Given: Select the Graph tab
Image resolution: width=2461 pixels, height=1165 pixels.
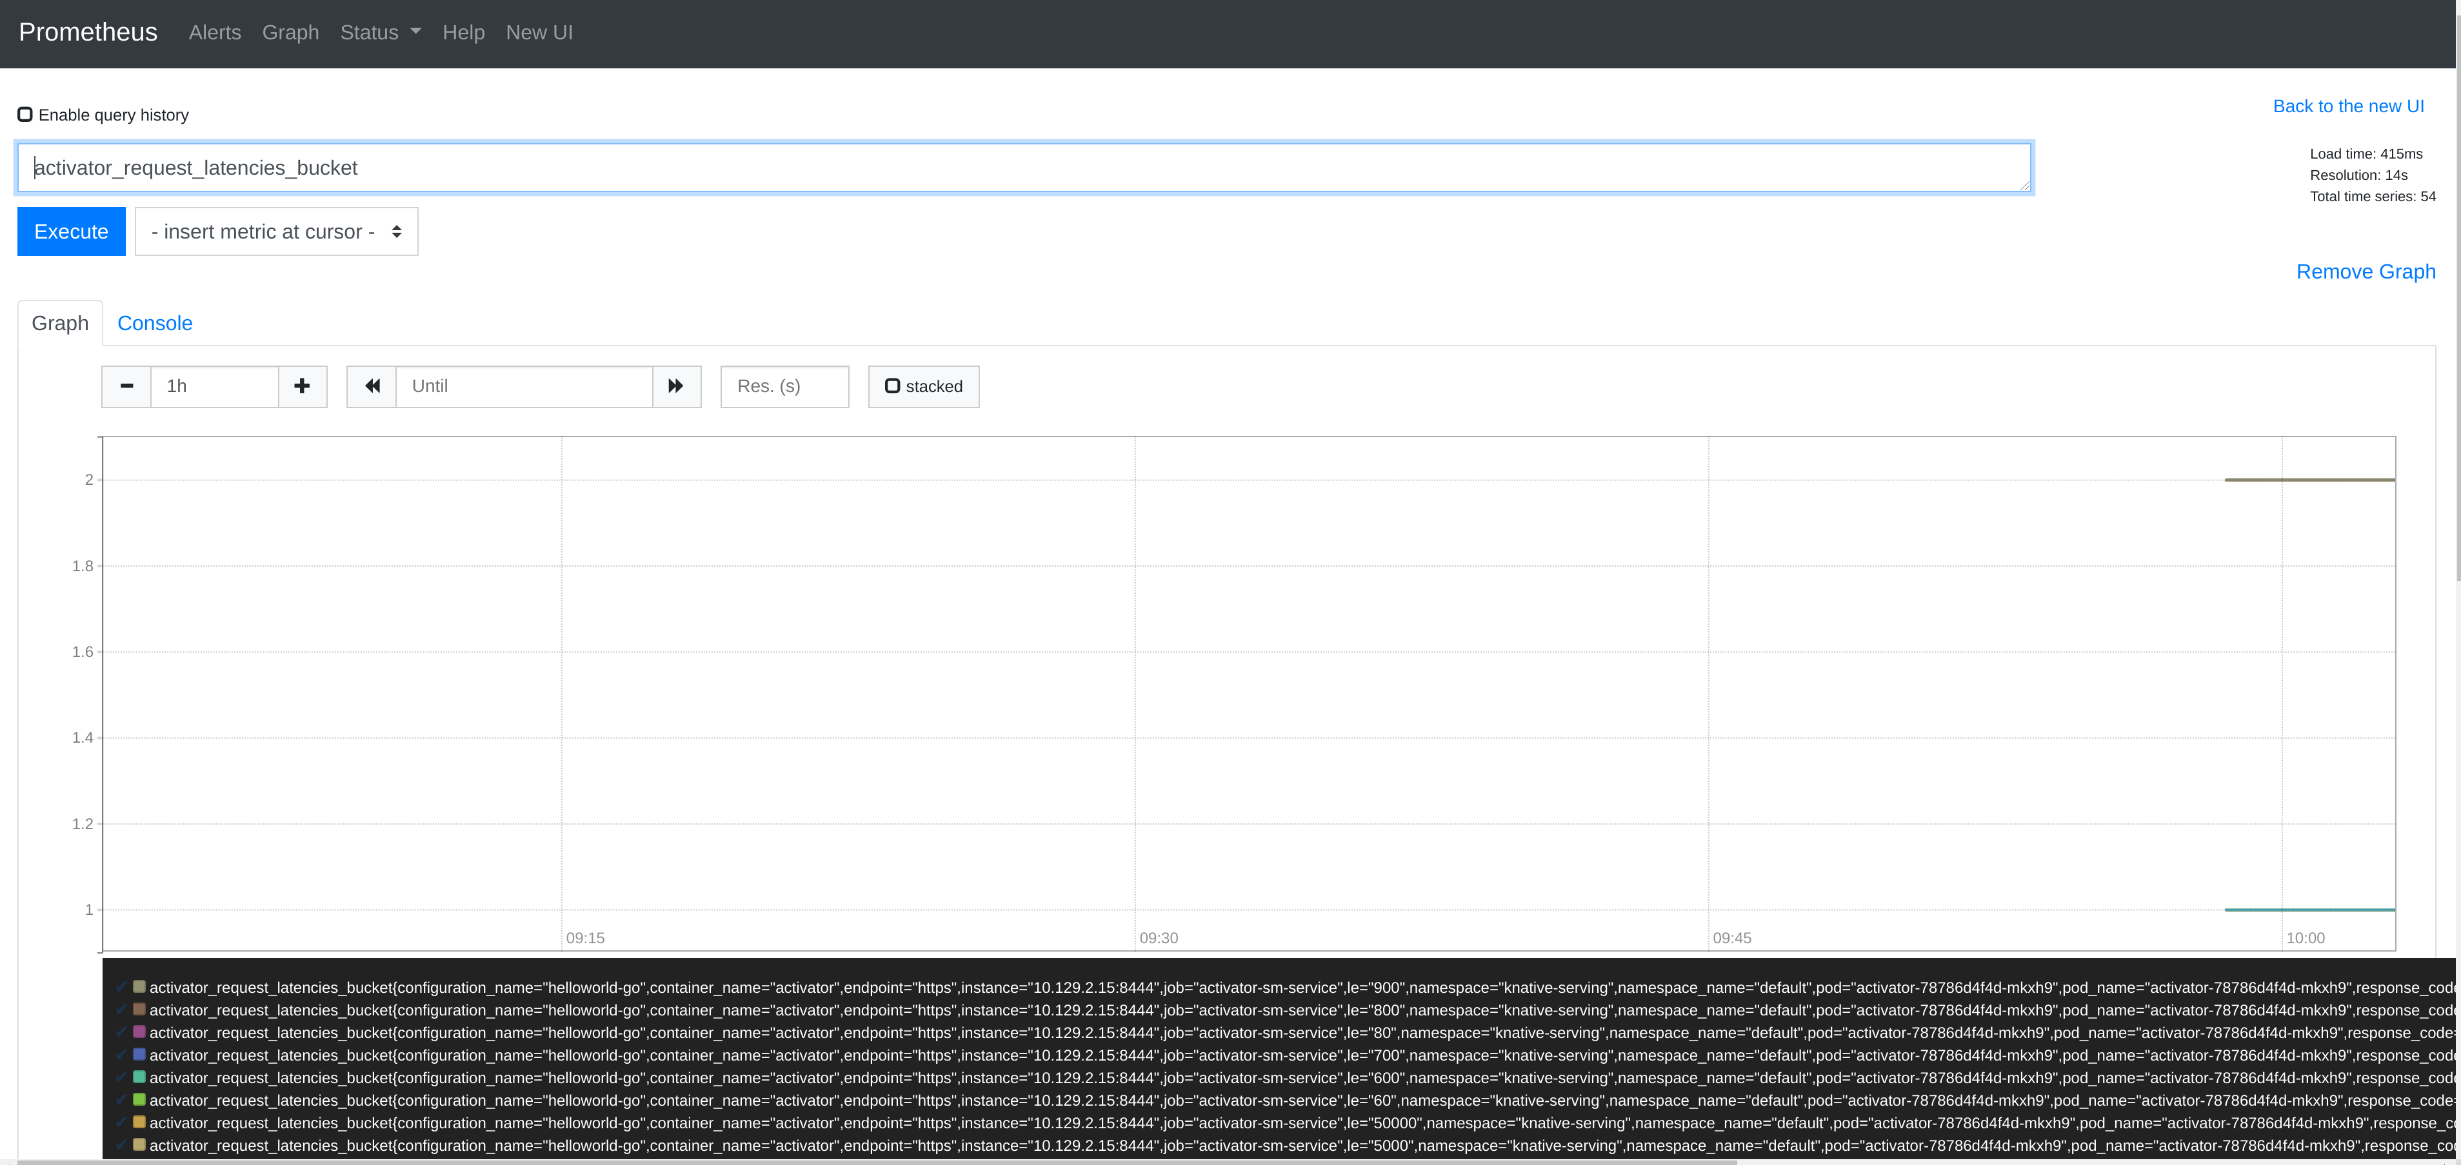Looking at the screenshot, I should click(59, 323).
